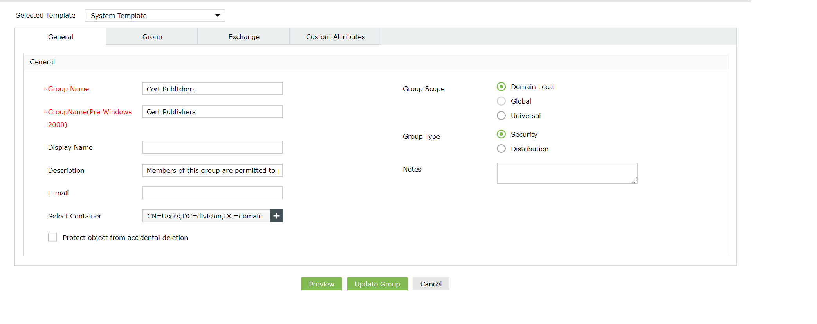
Task: Click the Description text field
Action: [212, 170]
